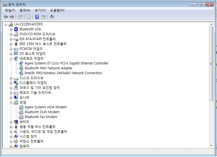Viewport: 217px width, 157px height.
Task: Open the 동작(A) menu
Action: pos(25,10)
